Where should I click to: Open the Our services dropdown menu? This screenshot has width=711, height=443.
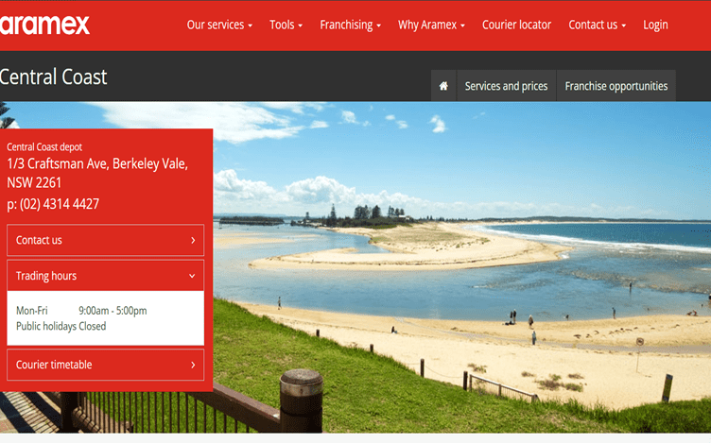[219, 25]
